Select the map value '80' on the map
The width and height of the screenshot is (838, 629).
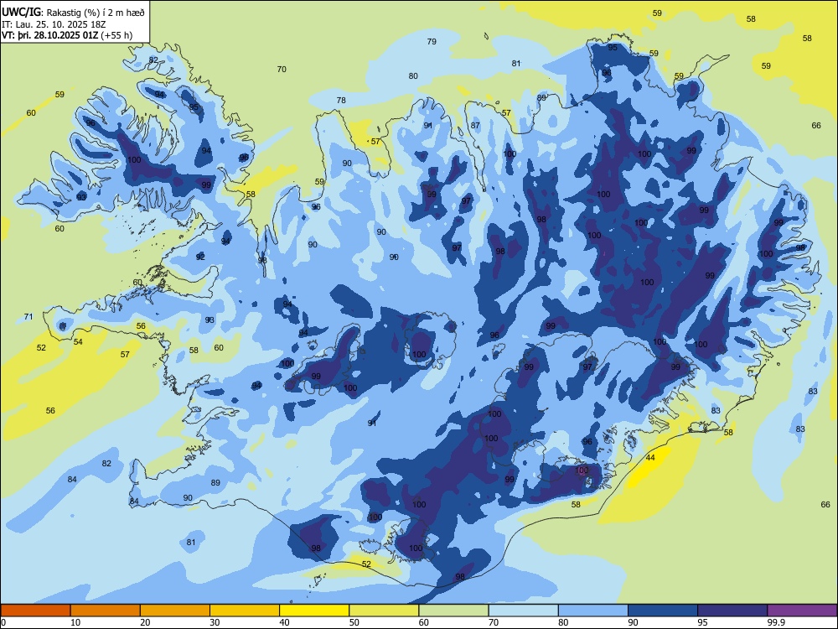coord(413,76)
